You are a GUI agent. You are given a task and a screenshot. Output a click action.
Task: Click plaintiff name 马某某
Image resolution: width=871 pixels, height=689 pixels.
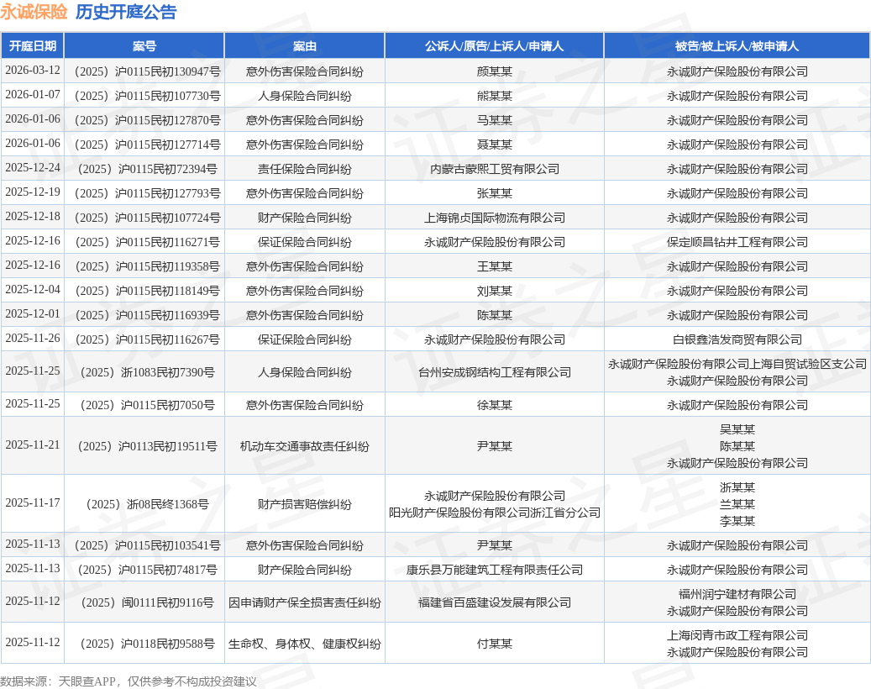click(495, 121)
